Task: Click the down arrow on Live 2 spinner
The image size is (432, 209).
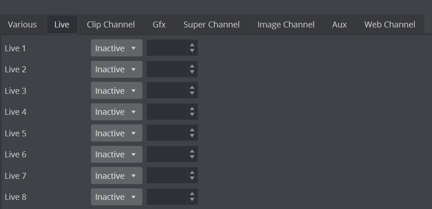Action: point(192,72)
